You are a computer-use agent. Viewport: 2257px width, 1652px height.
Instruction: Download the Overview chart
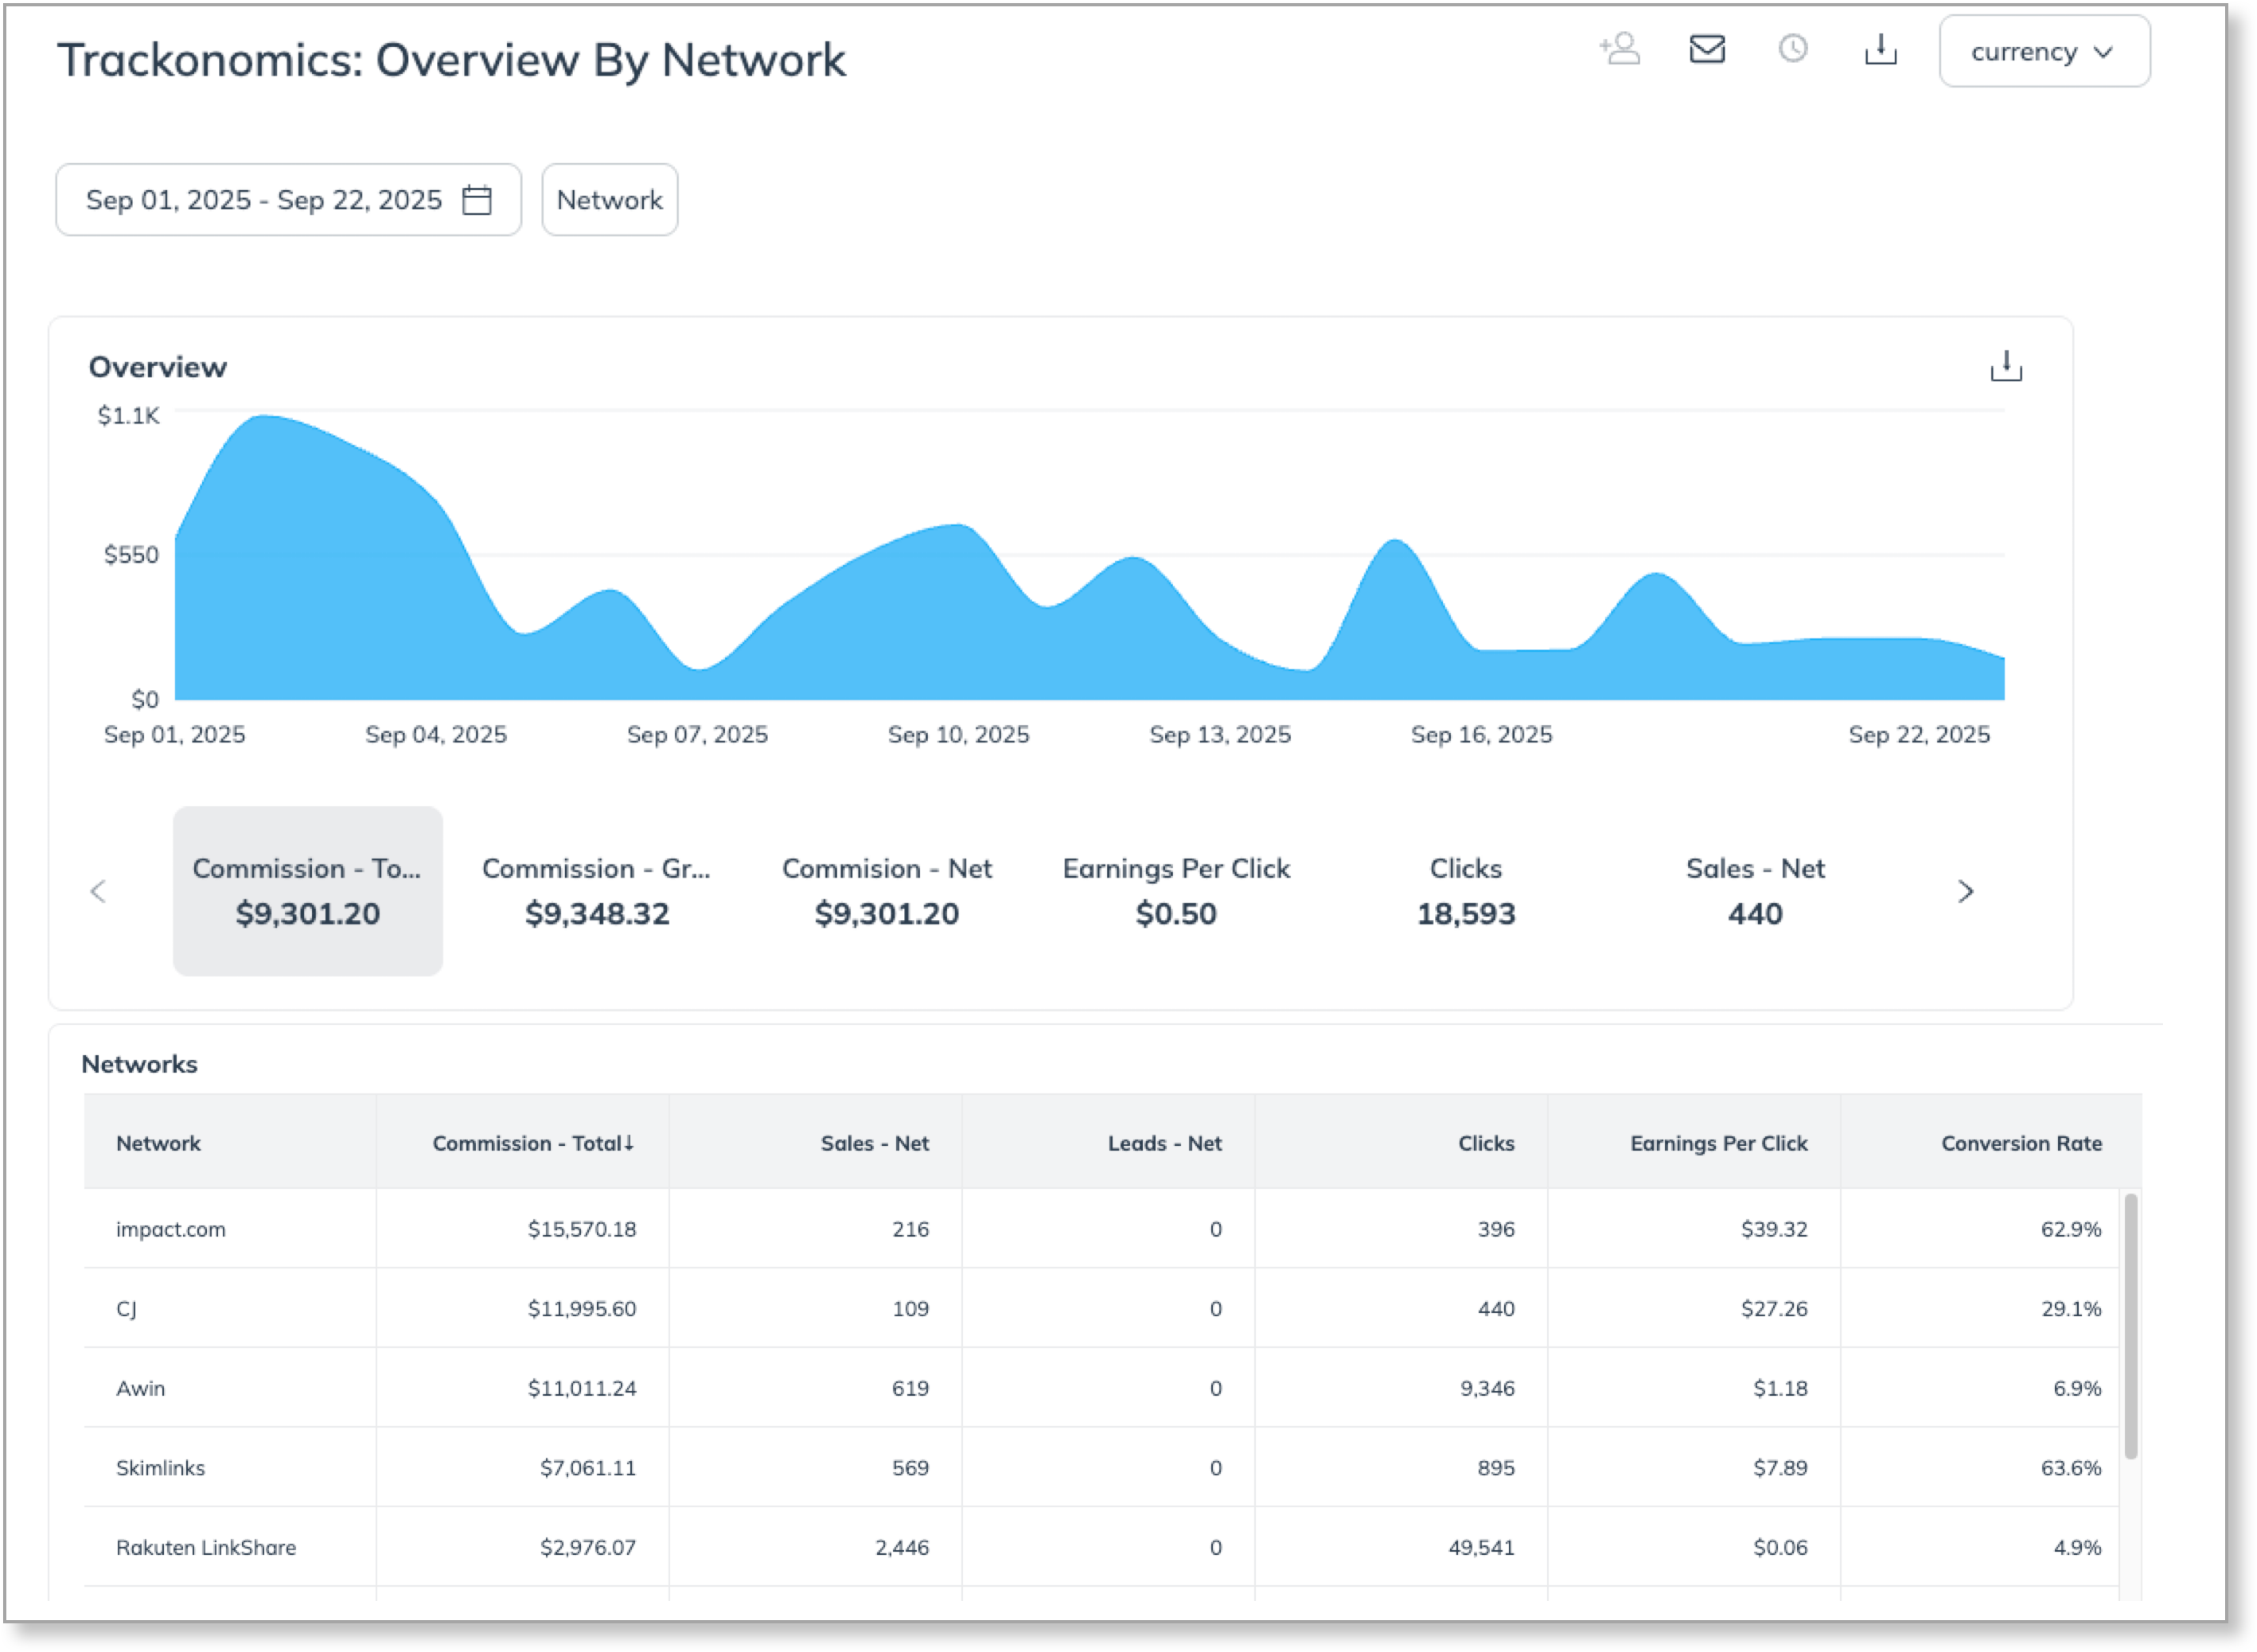[x=2005, y=366]
